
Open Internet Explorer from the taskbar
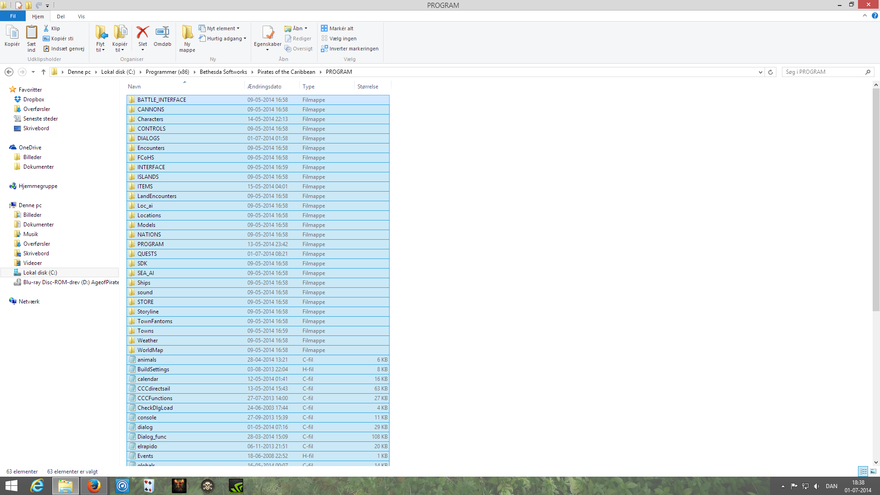point(37,486)
